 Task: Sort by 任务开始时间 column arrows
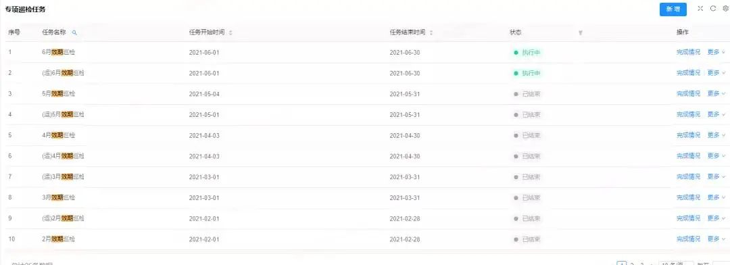click(230, 32)
